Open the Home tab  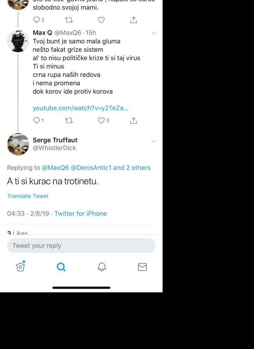pyautogui.click(x=21, y=267)
